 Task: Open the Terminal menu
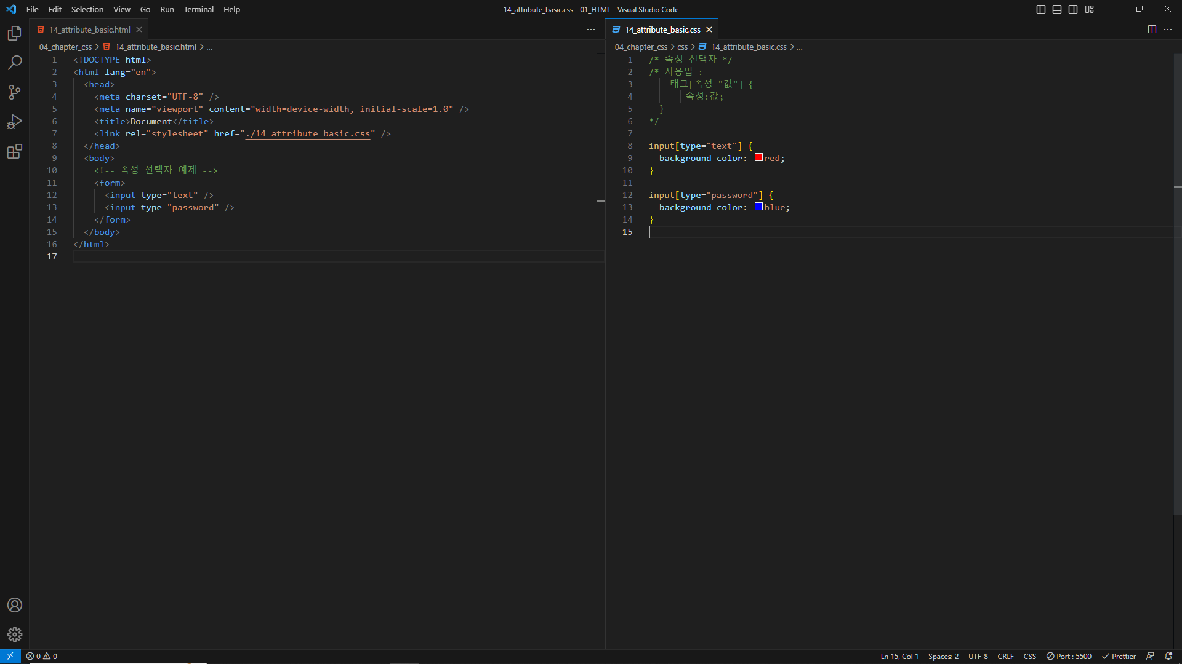[198, 9]
